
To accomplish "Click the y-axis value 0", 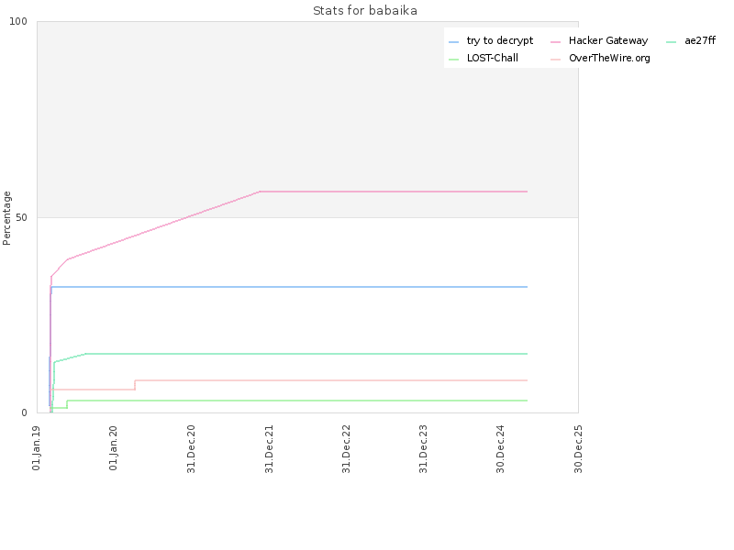I will coord(25,413).
